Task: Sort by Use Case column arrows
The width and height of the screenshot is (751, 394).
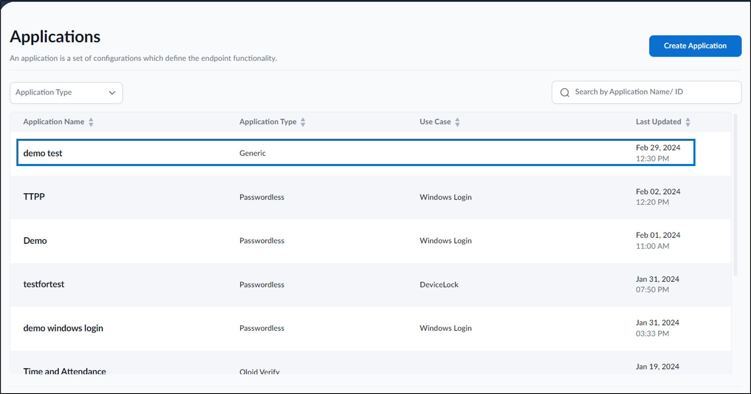Action: (457, 122)
